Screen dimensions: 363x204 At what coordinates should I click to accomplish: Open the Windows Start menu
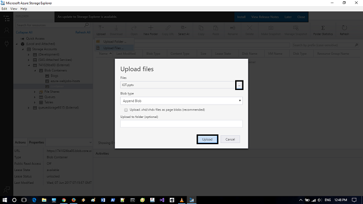click(4, 200)
